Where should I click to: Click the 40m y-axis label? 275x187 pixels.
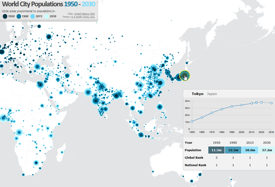188,101
